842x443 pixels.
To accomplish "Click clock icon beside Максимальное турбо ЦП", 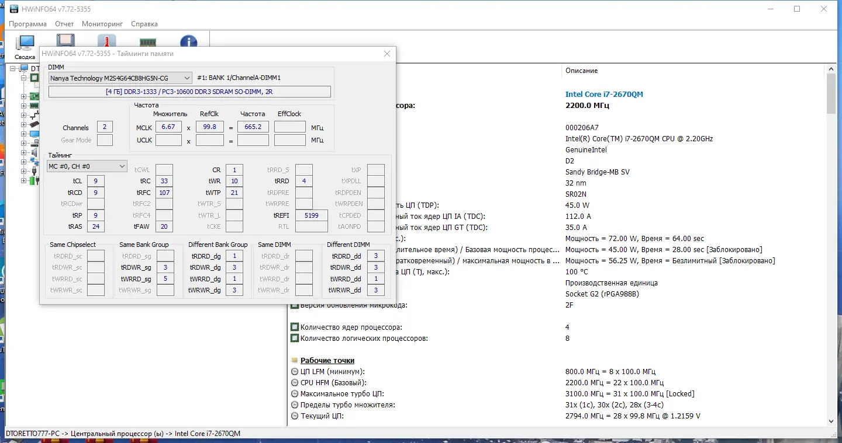I will (295, 394).
